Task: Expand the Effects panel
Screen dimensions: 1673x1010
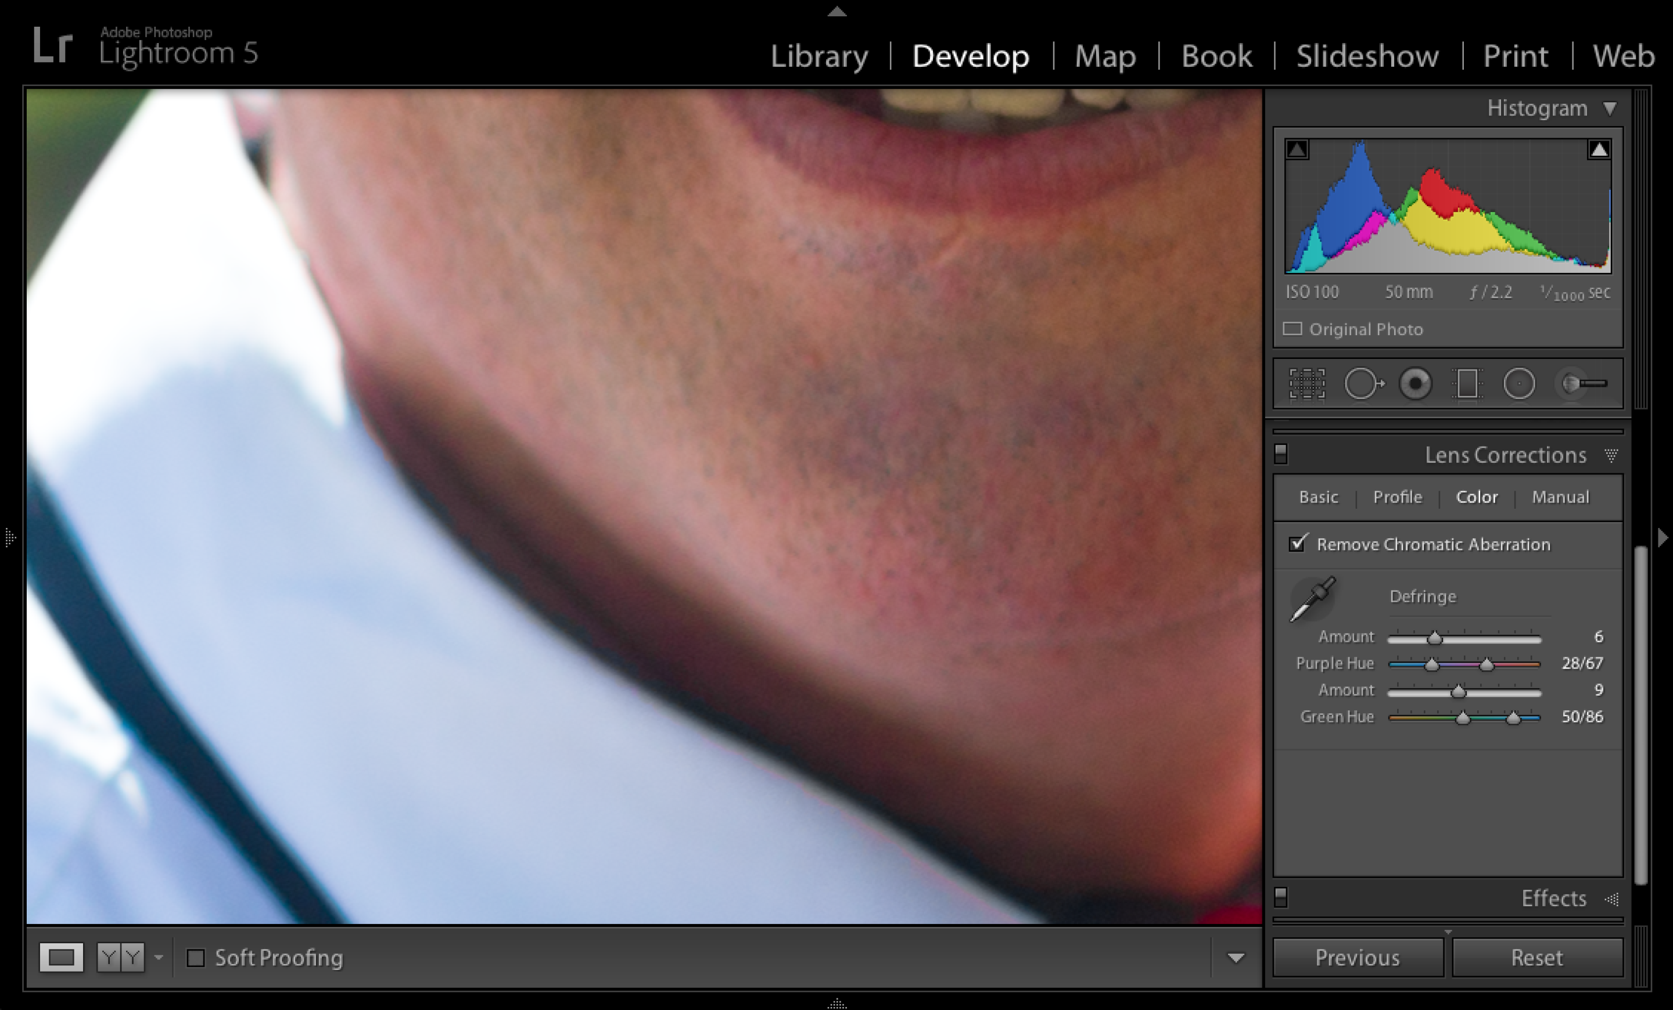Action: tap(1554, 898)
